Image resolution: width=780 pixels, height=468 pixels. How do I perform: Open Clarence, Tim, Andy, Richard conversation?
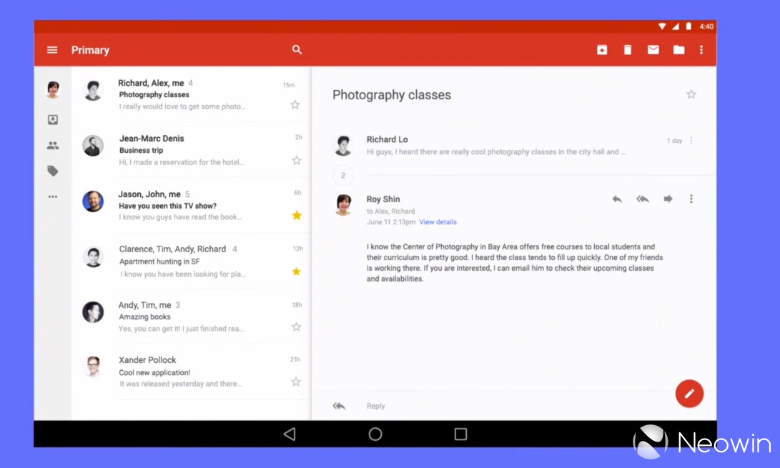click(191, 261)
